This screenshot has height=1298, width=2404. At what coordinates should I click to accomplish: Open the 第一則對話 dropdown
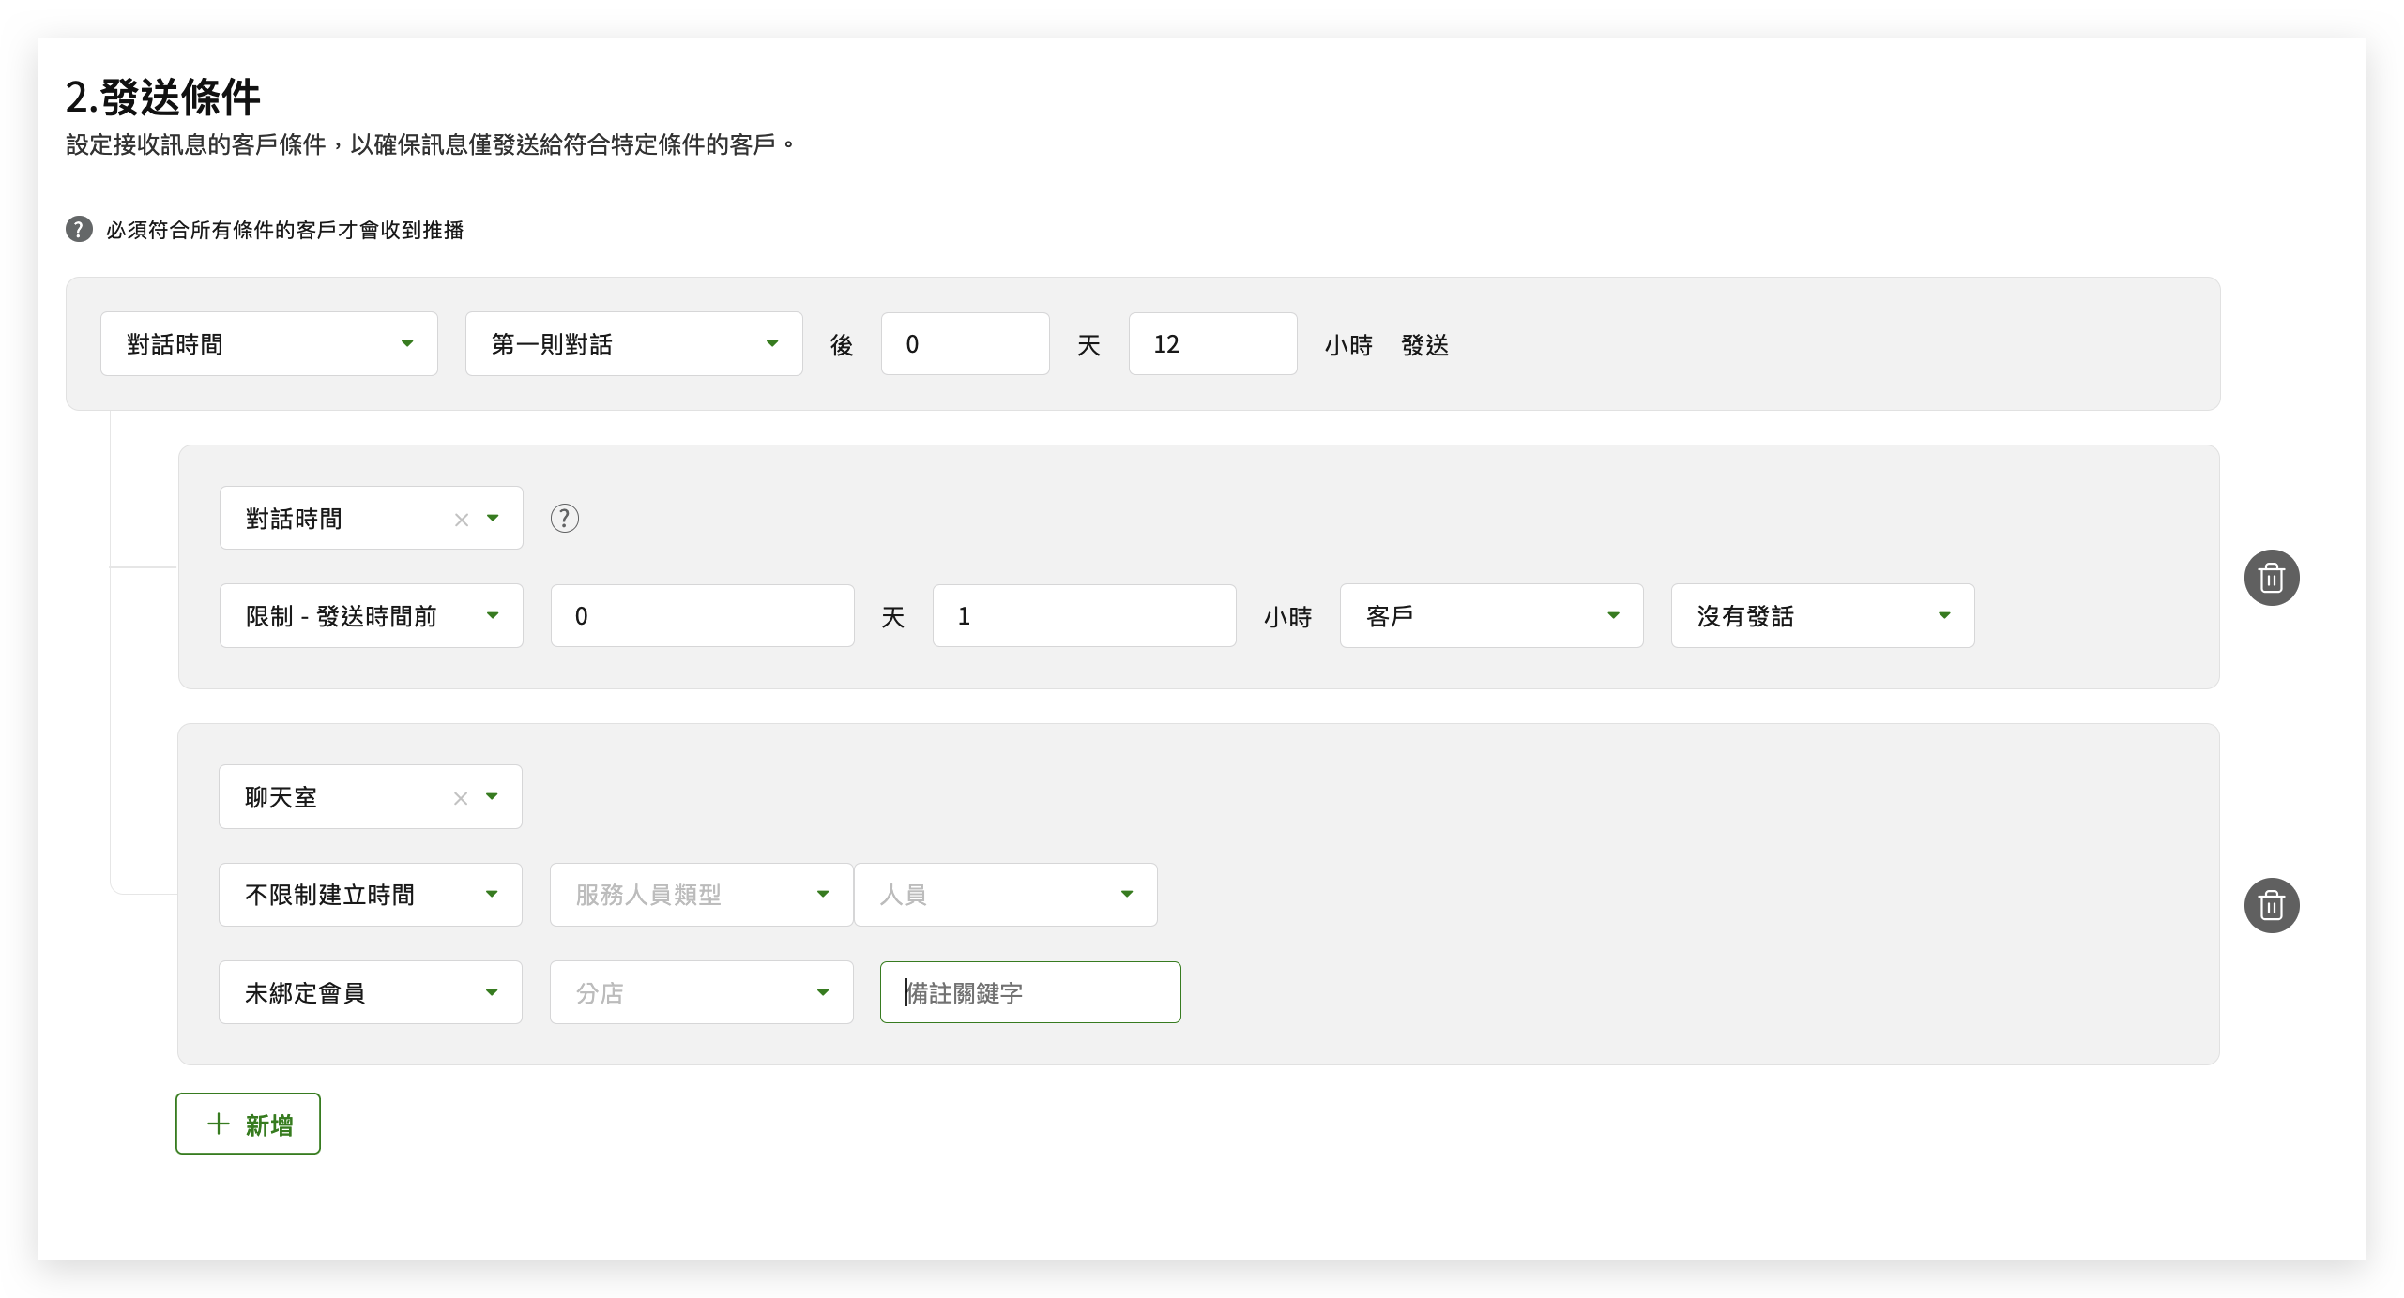[634, 344]
